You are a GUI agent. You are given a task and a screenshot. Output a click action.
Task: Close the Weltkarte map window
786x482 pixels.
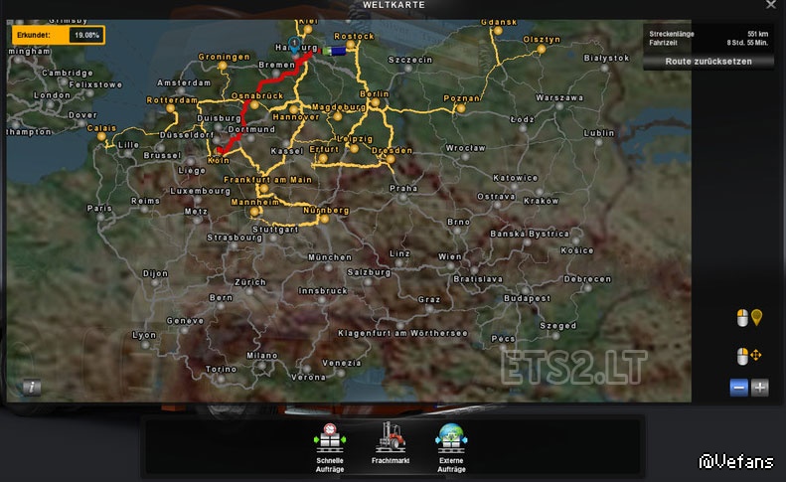click(x=771, y=5)
